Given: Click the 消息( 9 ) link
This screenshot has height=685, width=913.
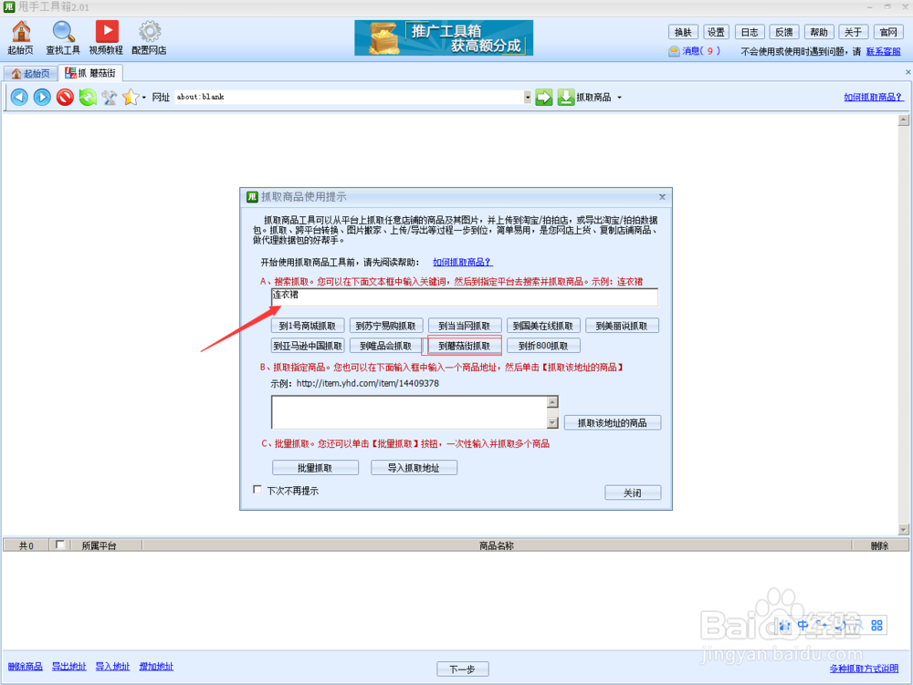Looking at the screenshot, I should click(x=701, y=51).
